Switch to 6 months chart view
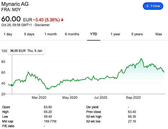The width and height of the screenshot is (168, 129). [72, 34]
